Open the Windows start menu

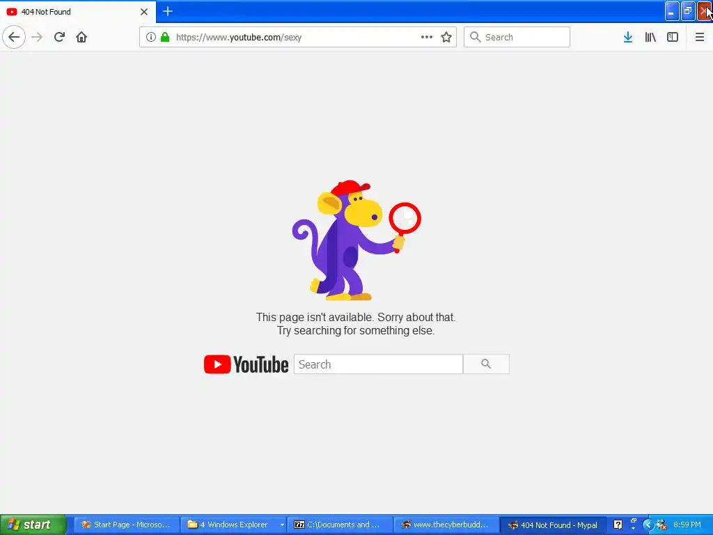(33, 525)
